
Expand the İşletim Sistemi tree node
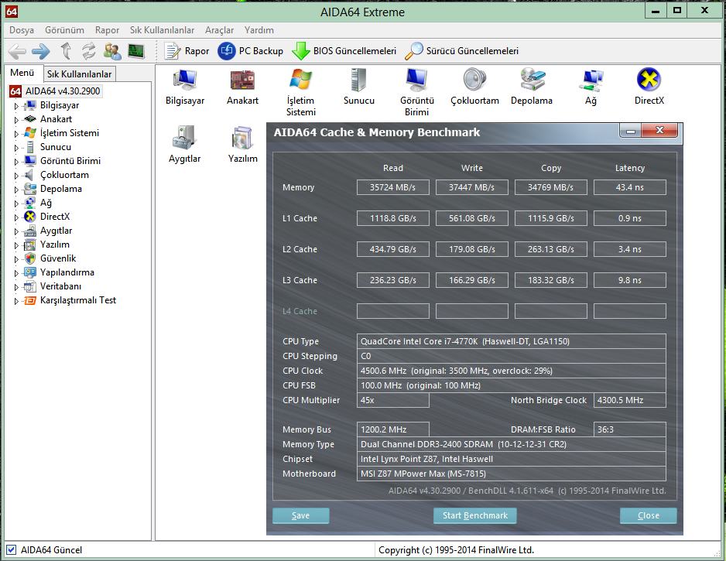coord(16,134)
